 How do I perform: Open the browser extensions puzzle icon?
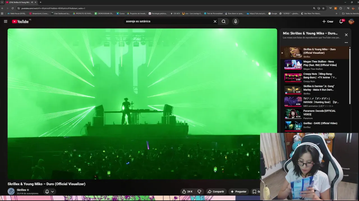click(x=341, y=8)
